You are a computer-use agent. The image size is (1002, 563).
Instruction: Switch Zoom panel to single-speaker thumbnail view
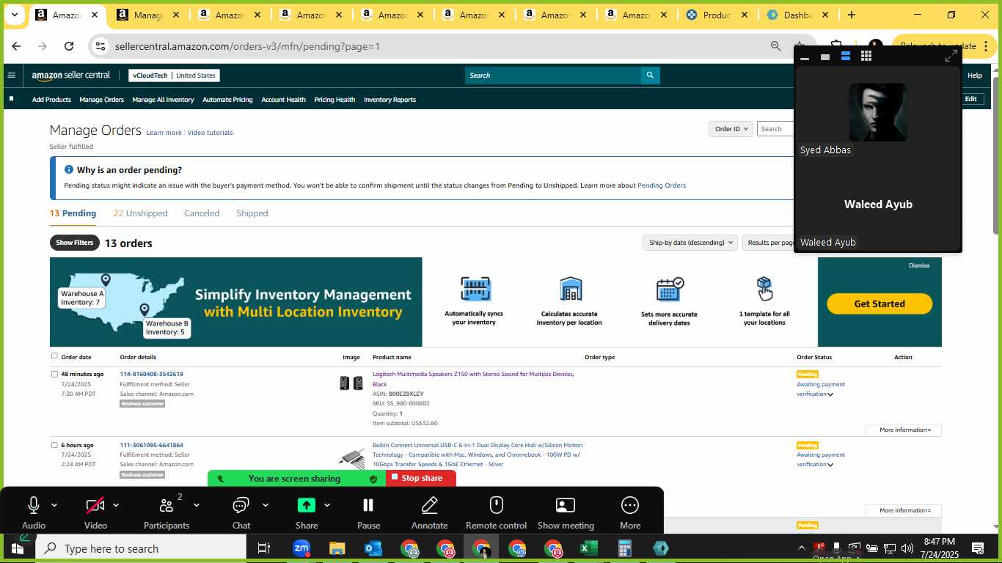[x=825, y=56]
